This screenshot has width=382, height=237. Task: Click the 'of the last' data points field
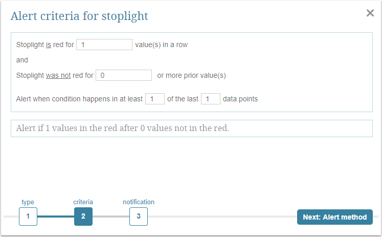point(210,99)
